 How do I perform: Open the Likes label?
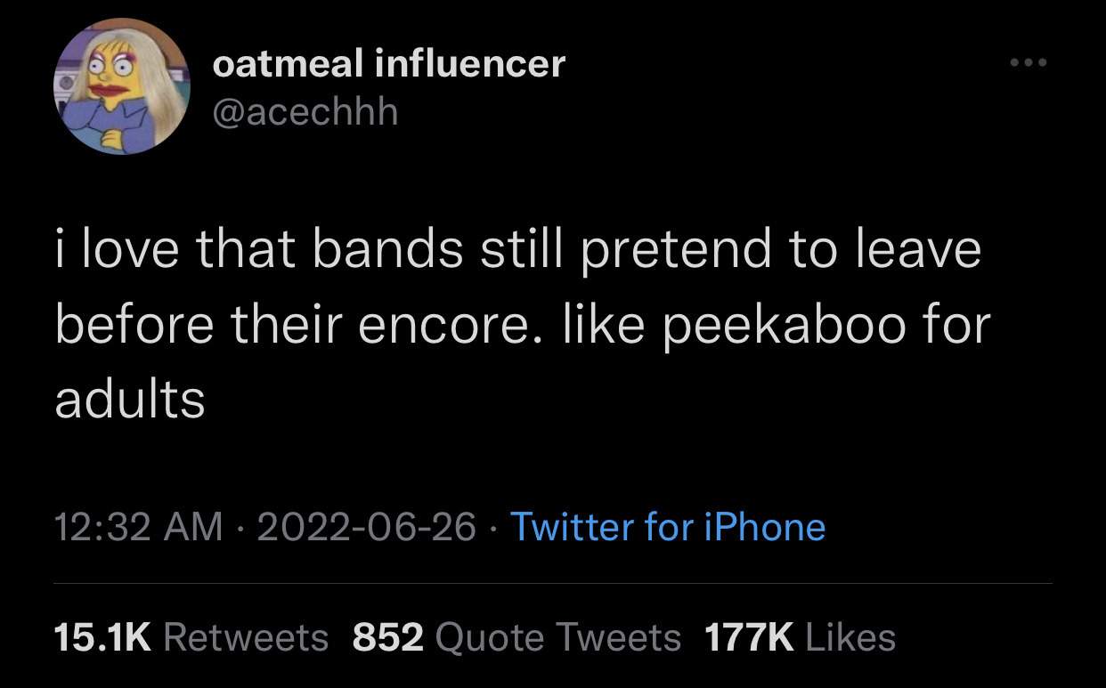(x=850, y=637)
